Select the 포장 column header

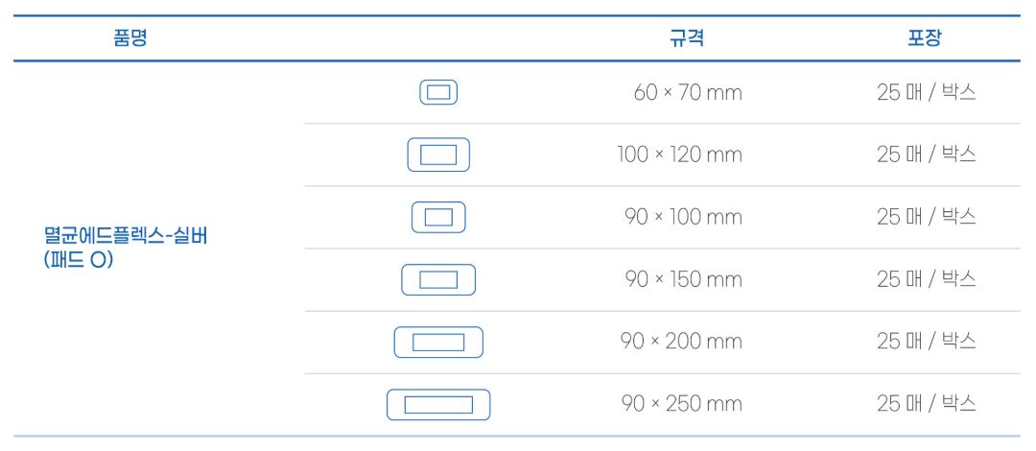[925, 37]
